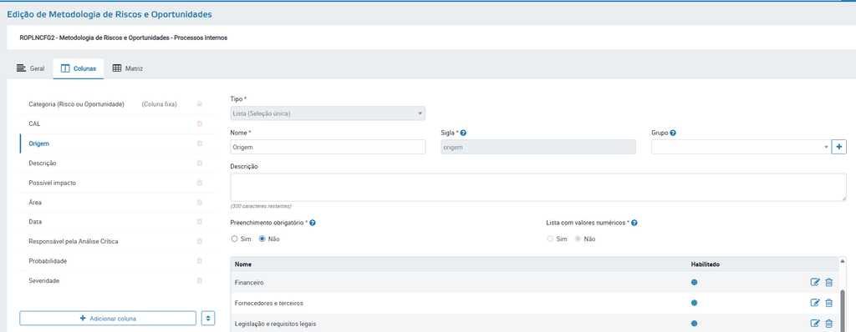
Task: Open the Grupo dropdown
Action: 741,147
